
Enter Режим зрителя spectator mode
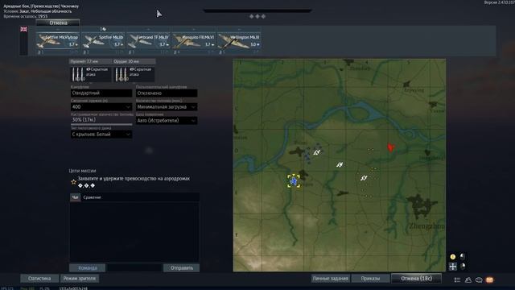[x=80, y=279]
